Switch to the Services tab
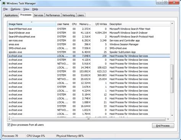 pos(39,15)
